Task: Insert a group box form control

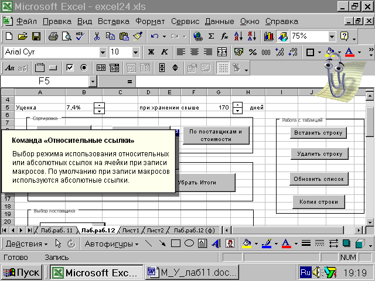Action: click(40, 68)
